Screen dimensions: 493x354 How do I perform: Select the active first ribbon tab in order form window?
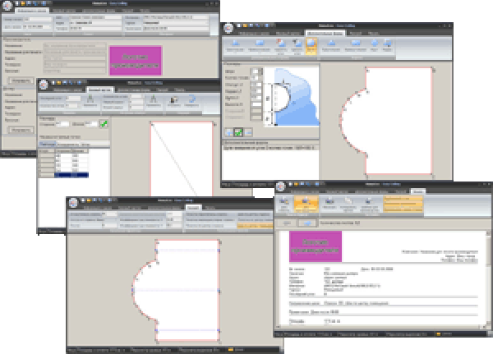(x=32, y=11)
